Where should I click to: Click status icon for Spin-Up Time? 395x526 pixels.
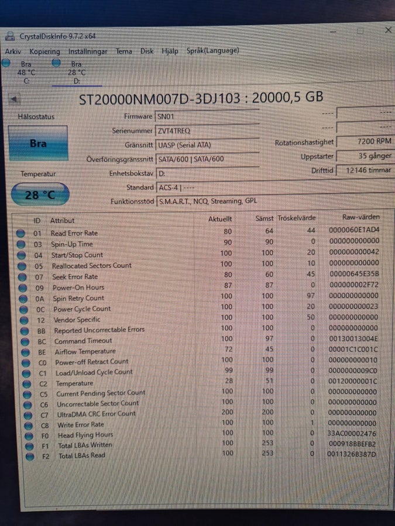(x=21, y=244)
